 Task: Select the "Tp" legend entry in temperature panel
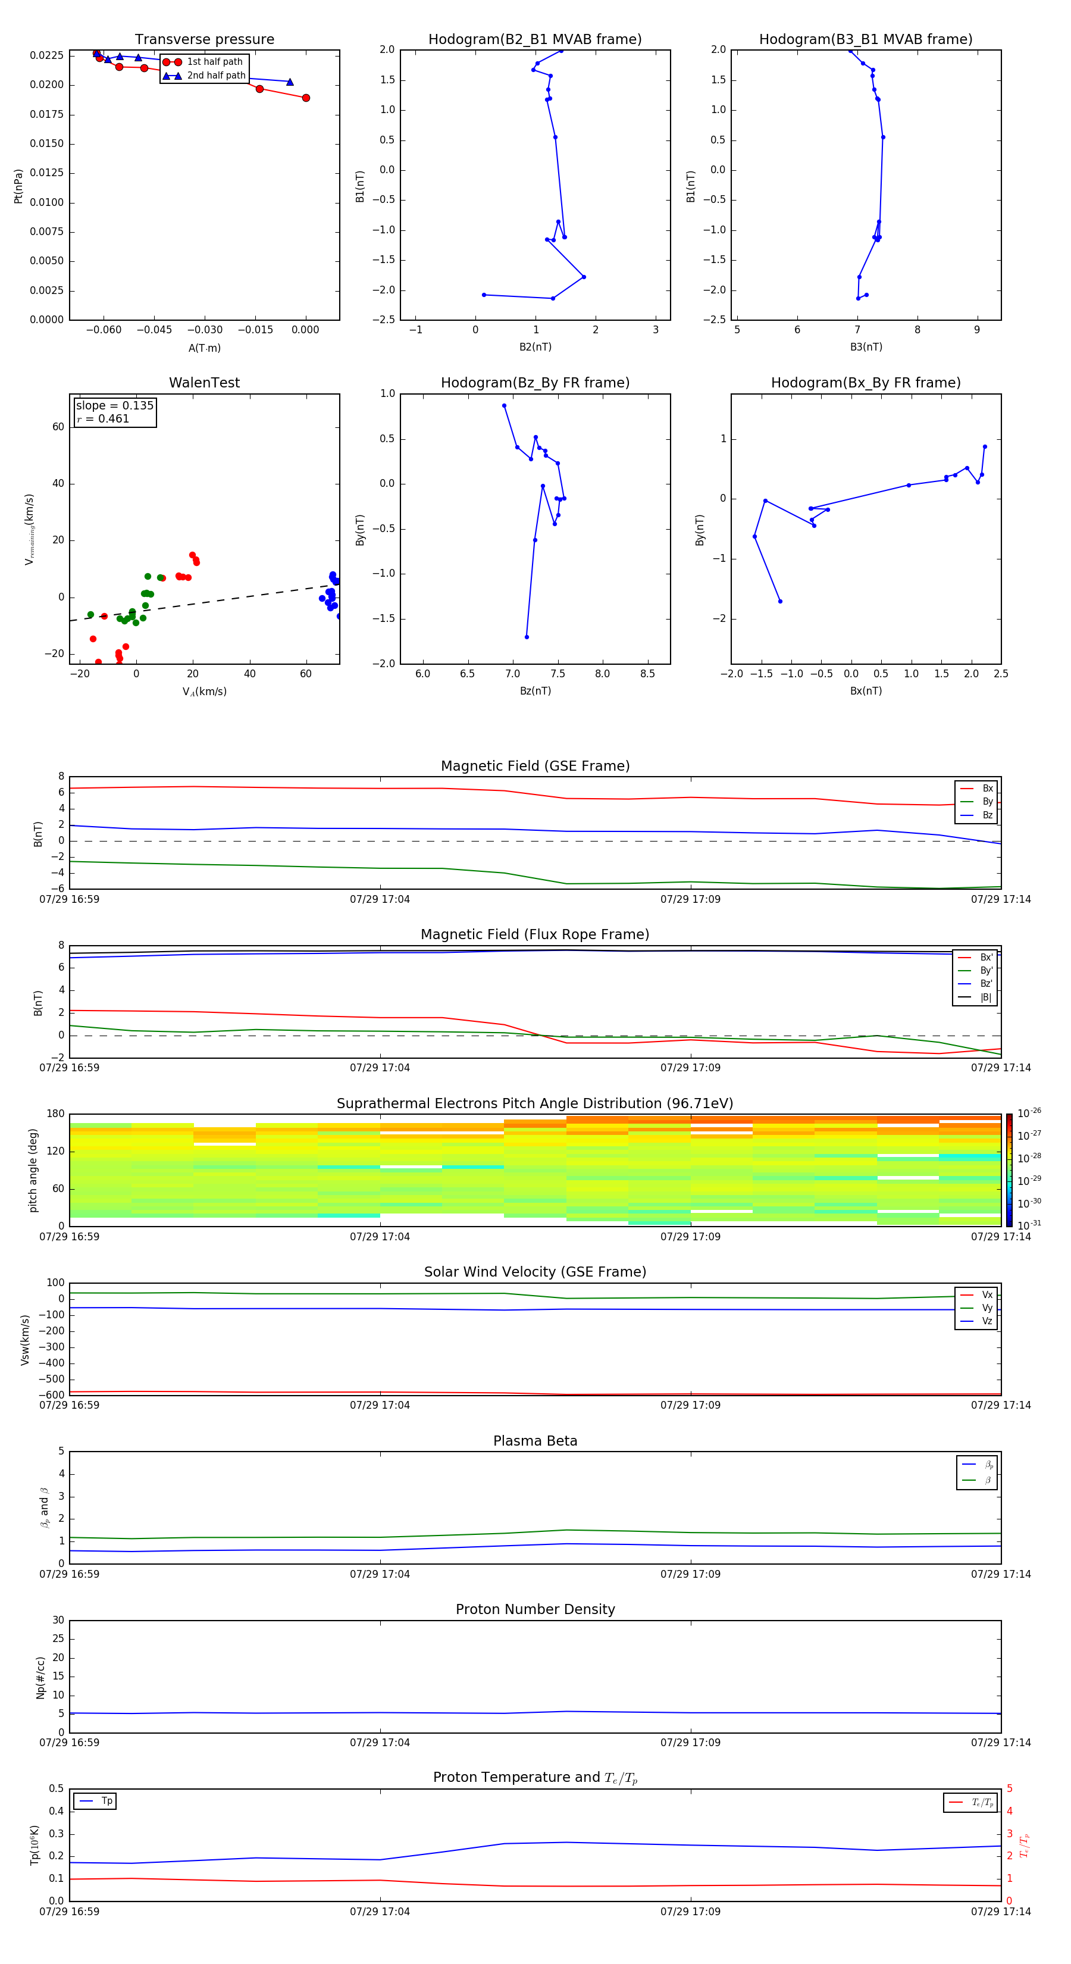[95, 1801]
